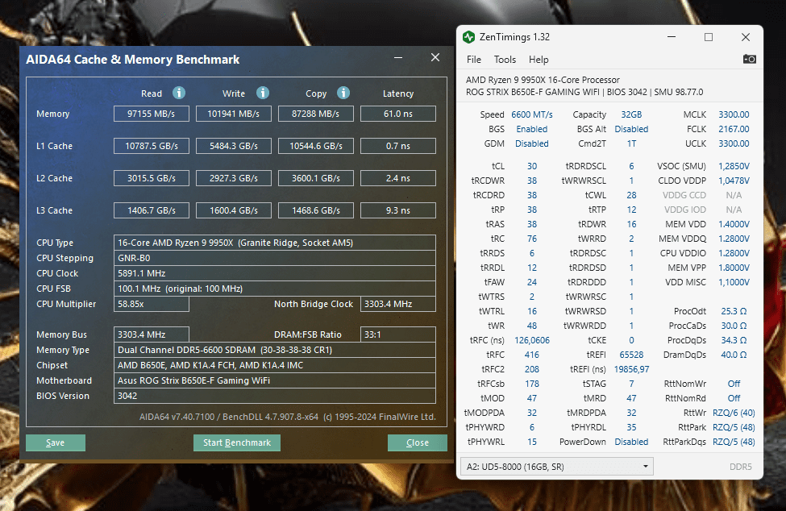Open the ZenTimings File menu

[x=474, y=60]
